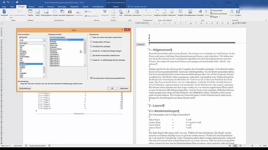268x150 pixels.
Task: Click the Kopfzeile tag in document
Action: click(141, 45)
